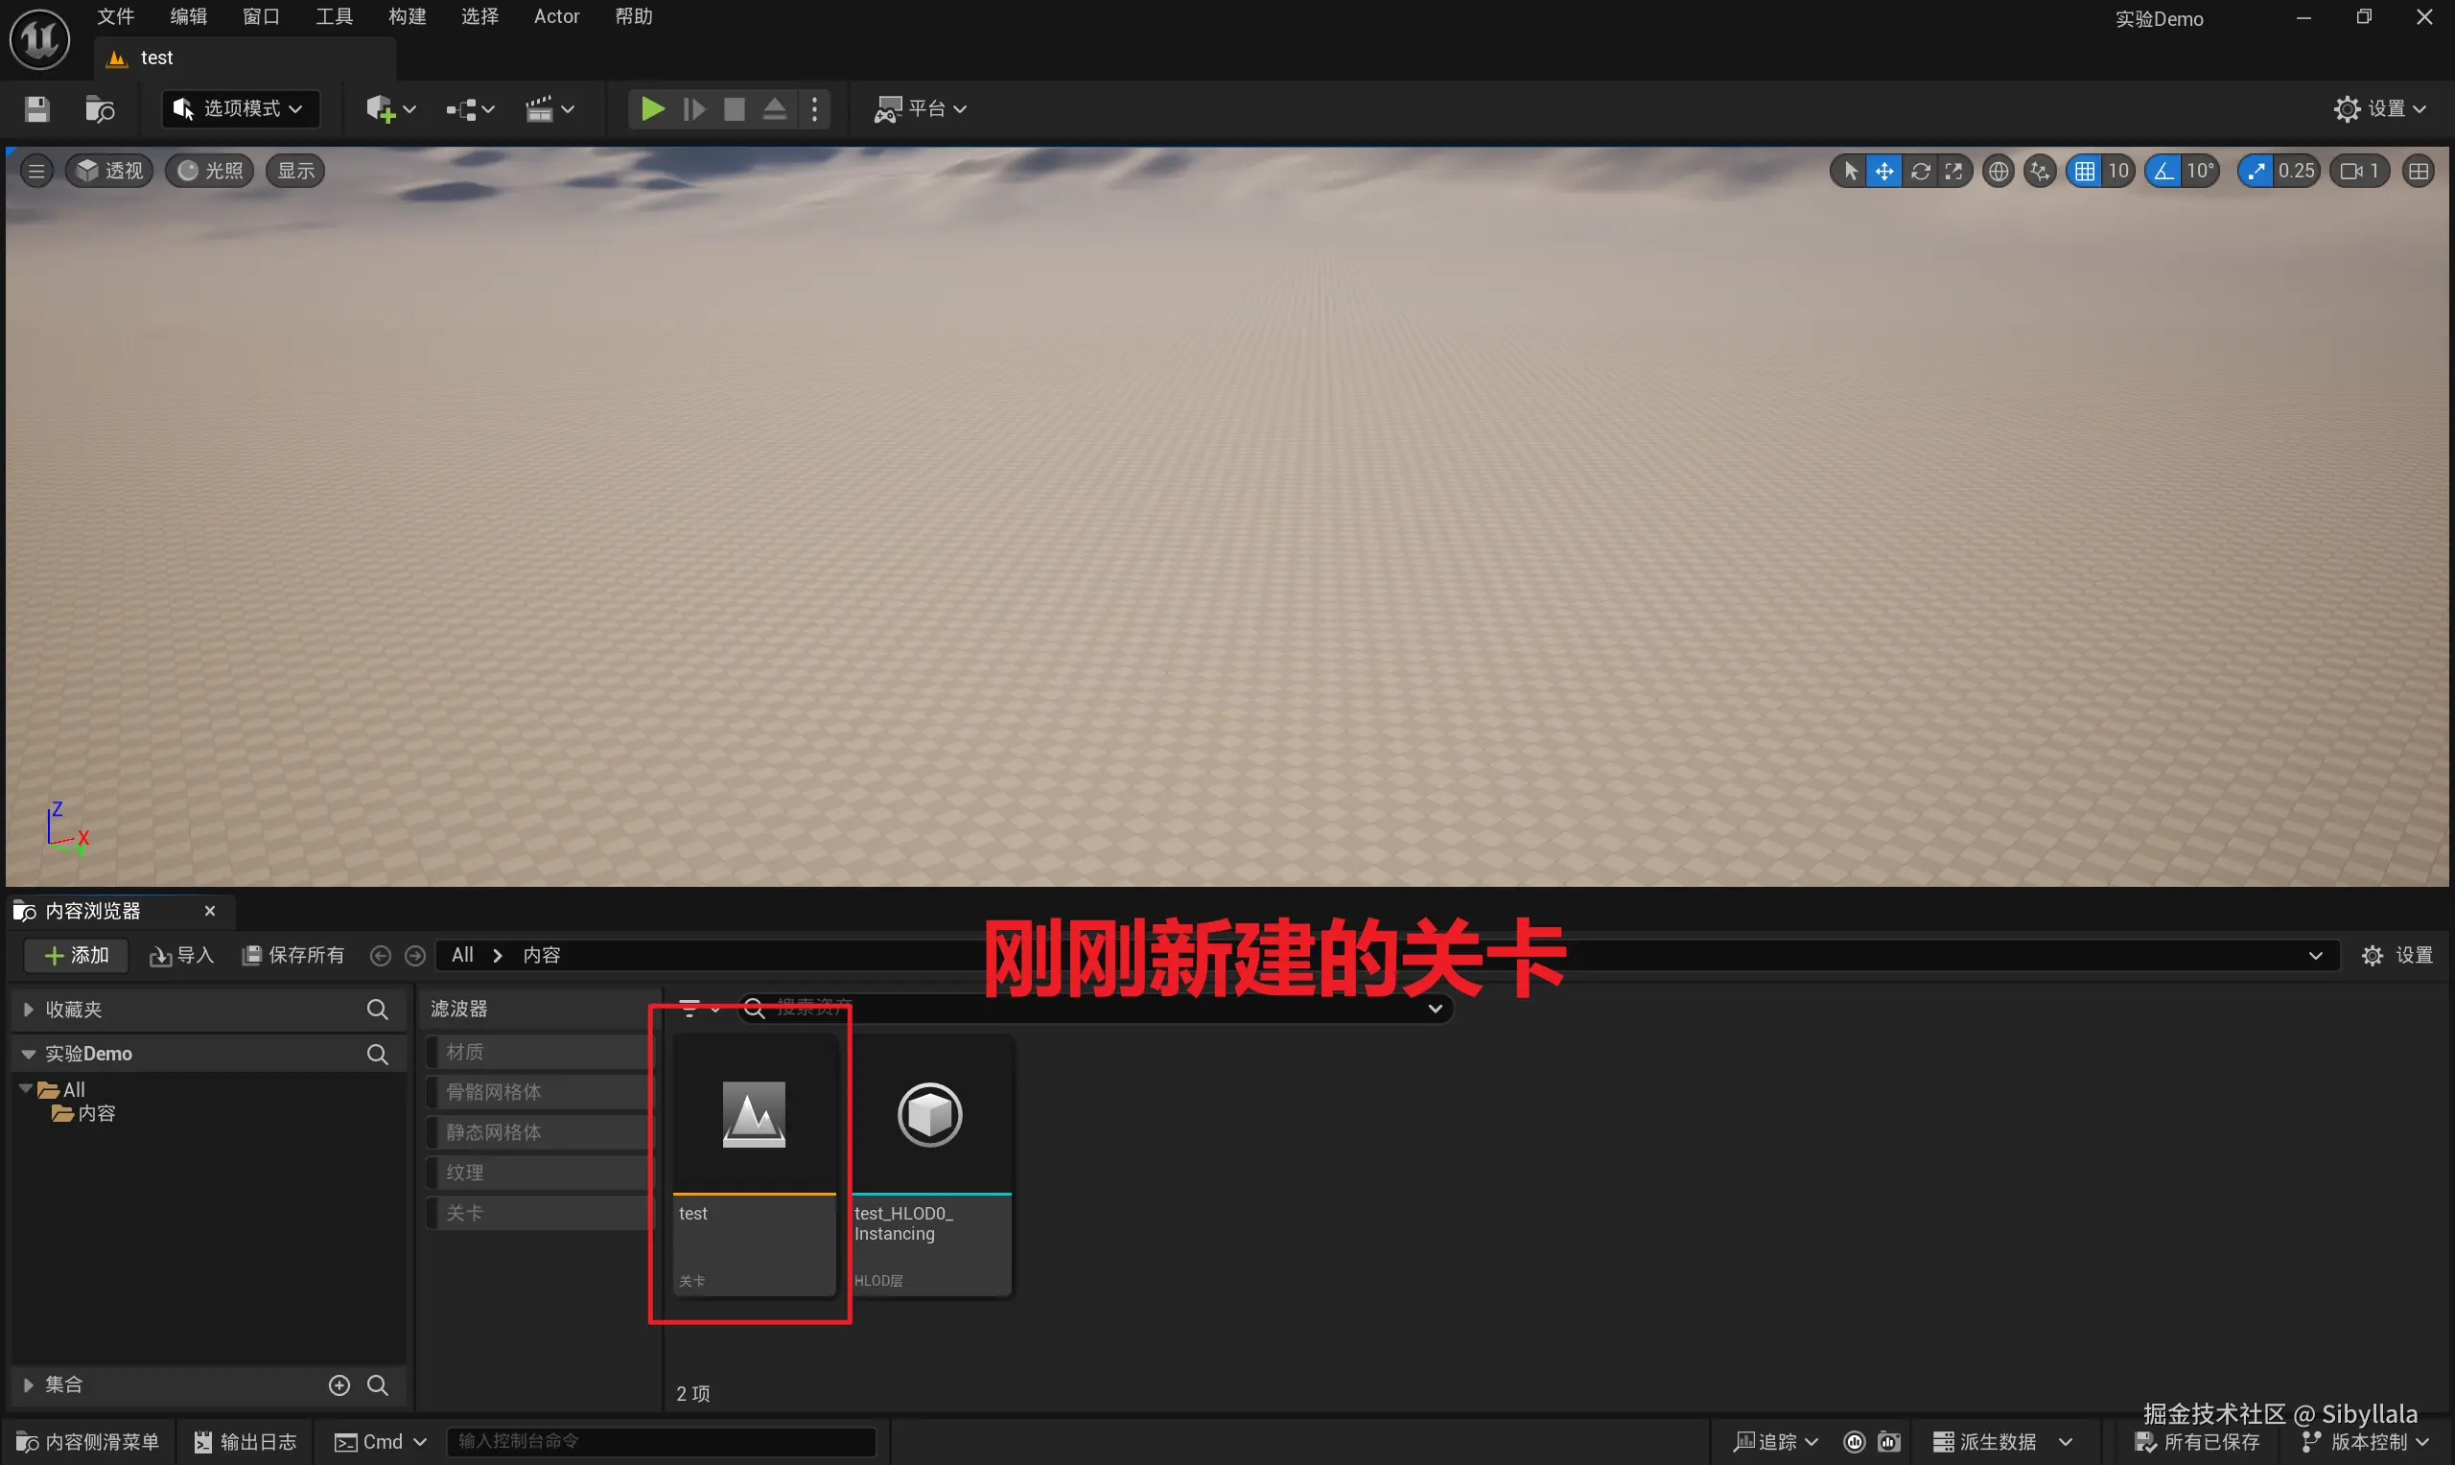Open the 工具 menu

334,17
